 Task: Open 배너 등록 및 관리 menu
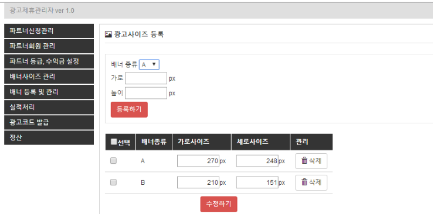(49, 92)
